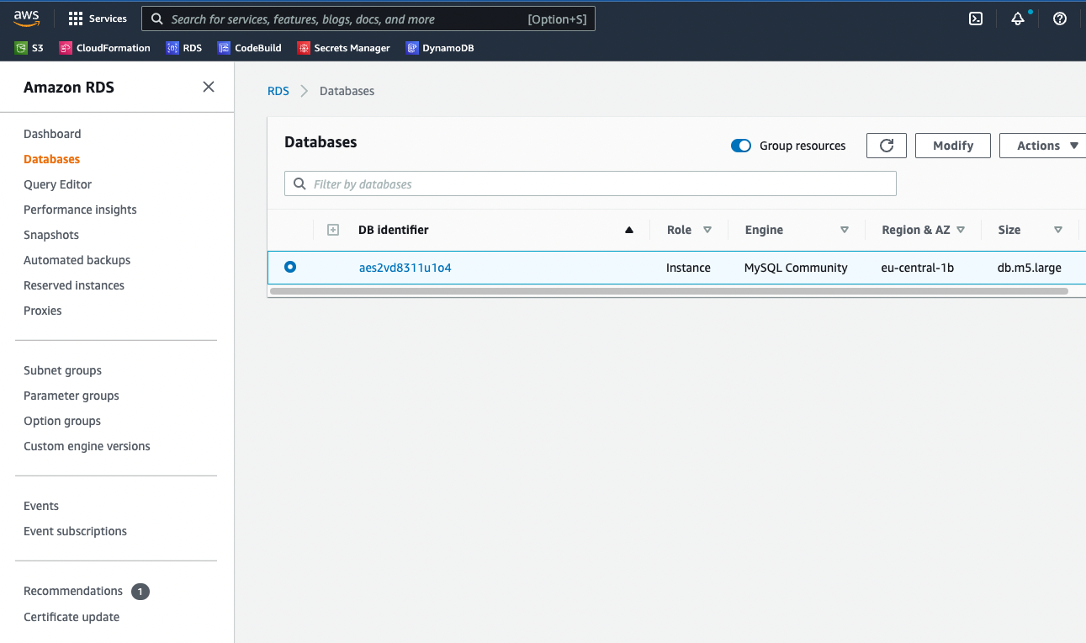Viewport: 1086px width, 643px height.
Task: Open the Secrets Manager shortcut
Action: pos(343,48)
